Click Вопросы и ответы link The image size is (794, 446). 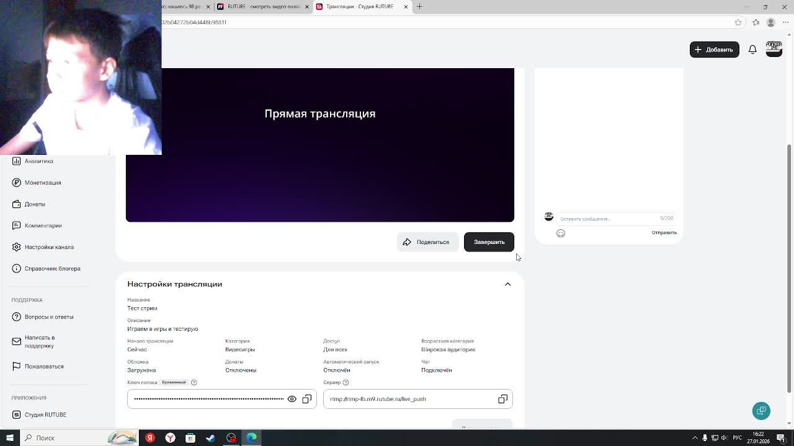[49, 317]
